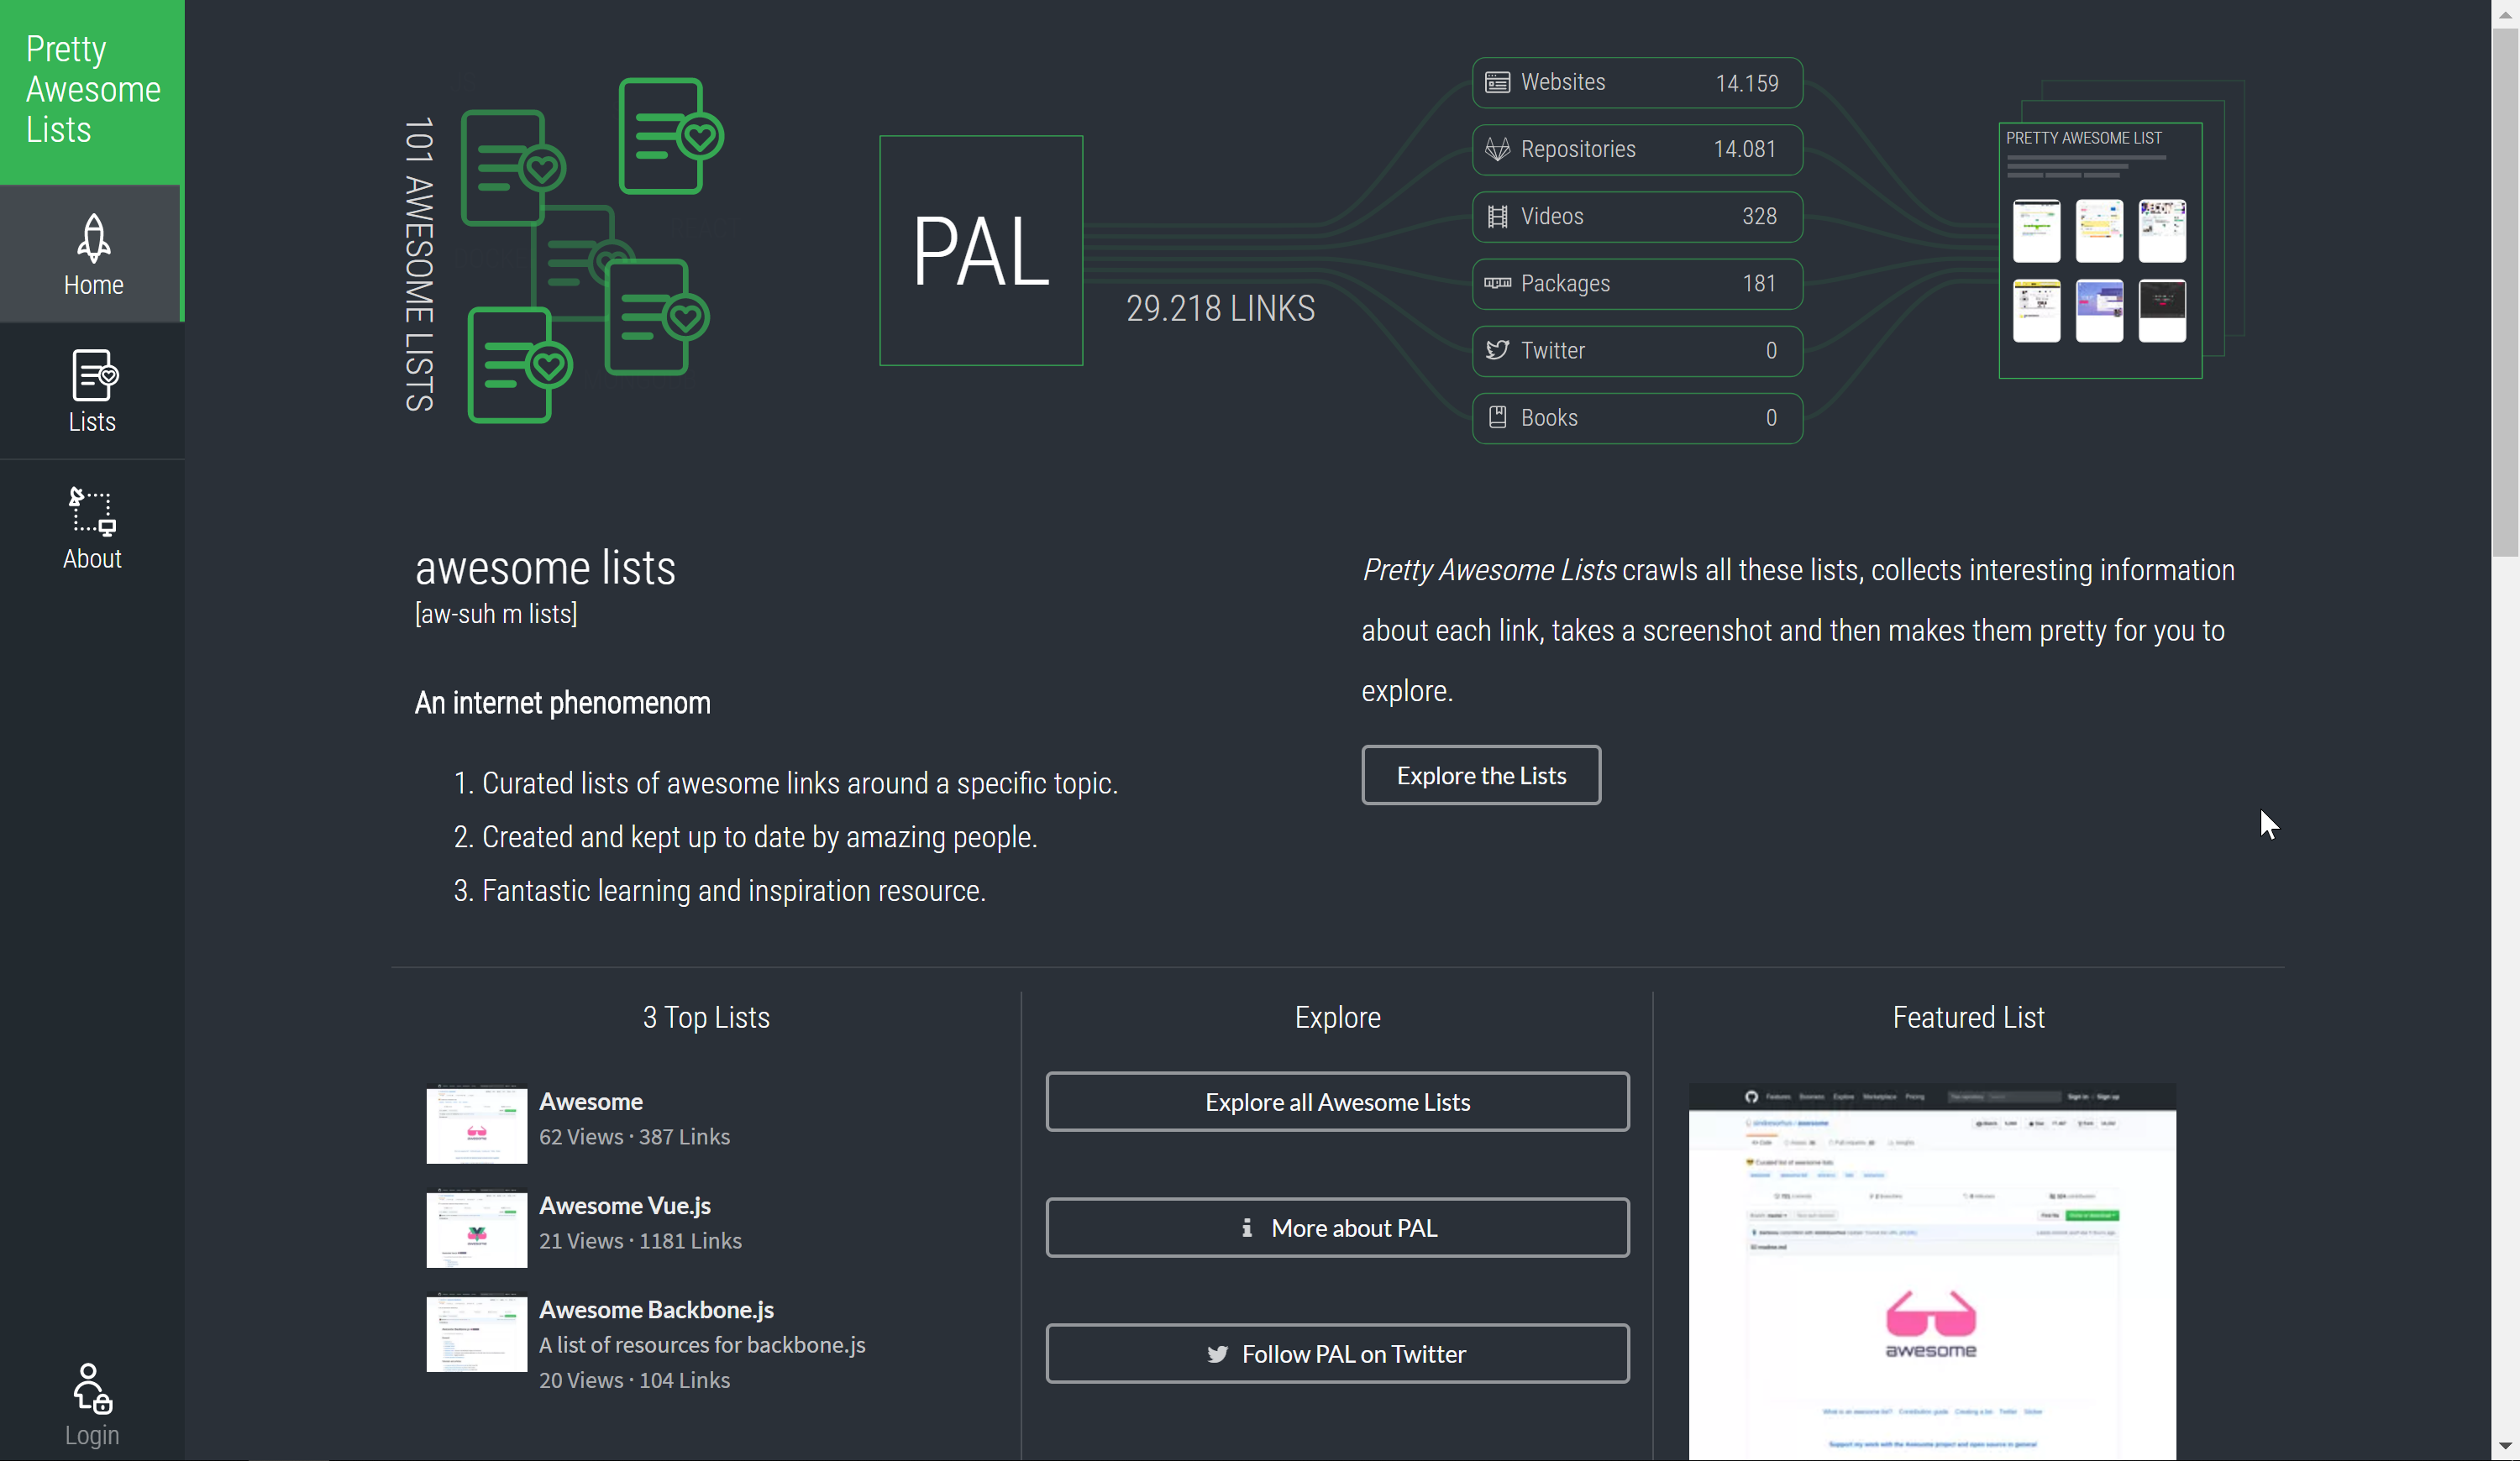Open the Lists document-heart sidebar icon
This screenshot has height=1461, width=2520.
click(x=94, y=374)
